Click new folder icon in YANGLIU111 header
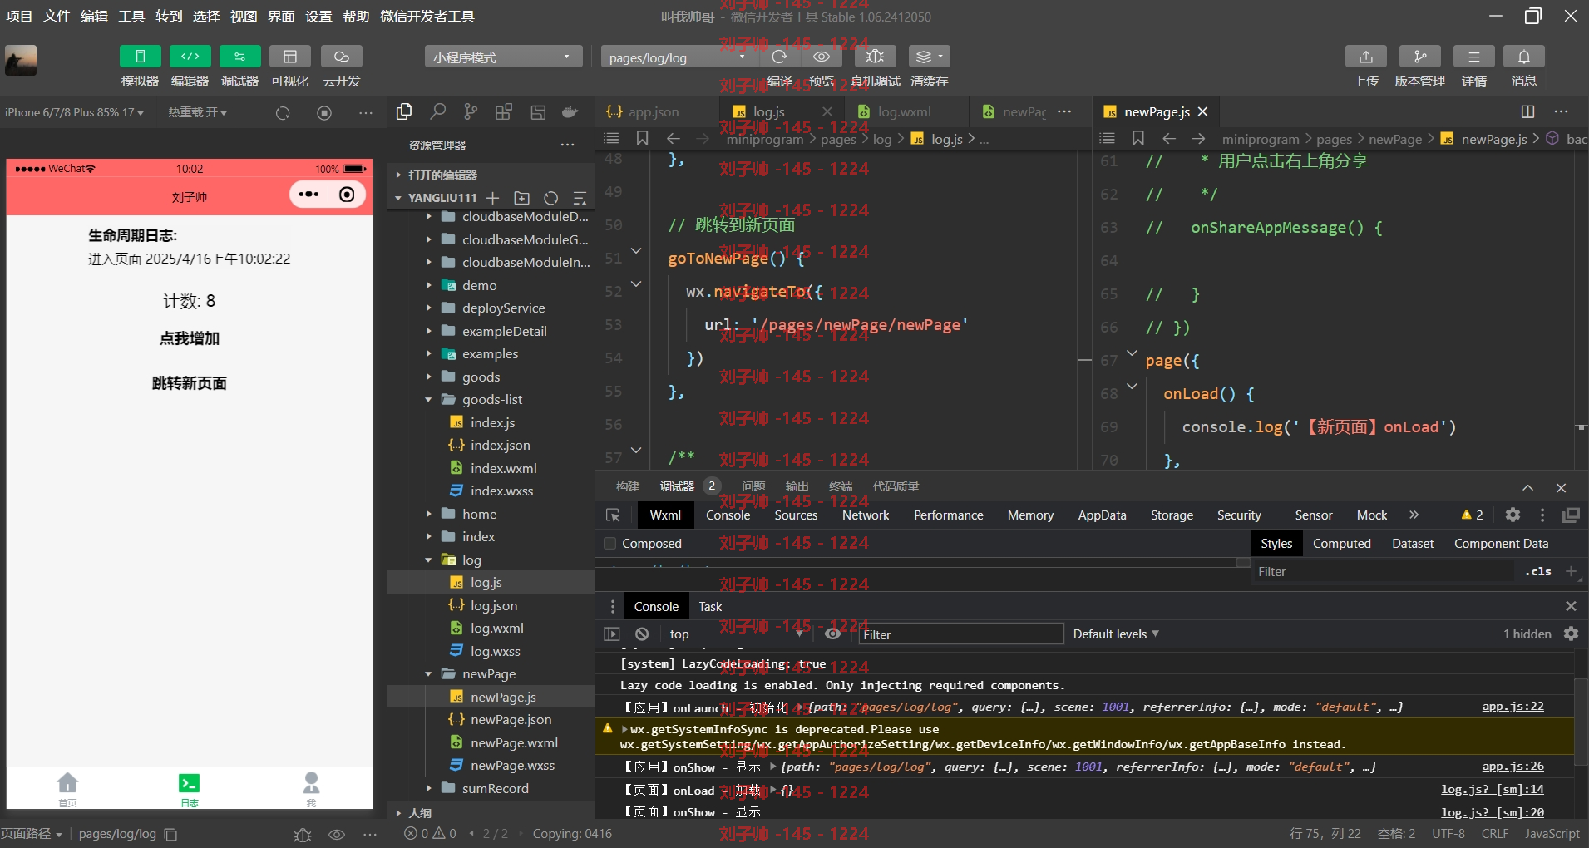Viewport: 1589px width, 848px height. (521, 198)
